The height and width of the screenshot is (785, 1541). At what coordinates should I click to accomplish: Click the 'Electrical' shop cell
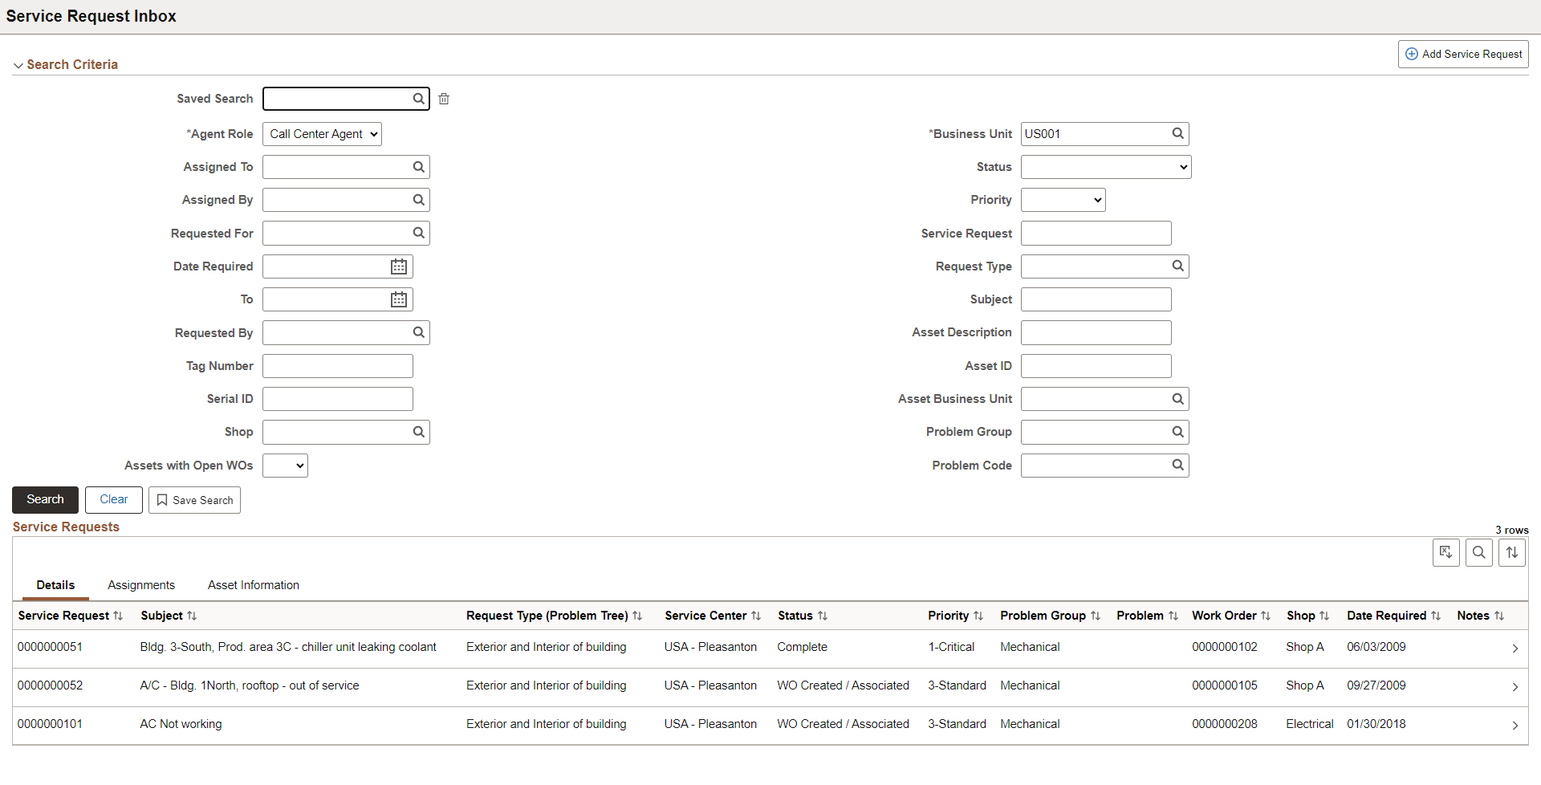1310,724
